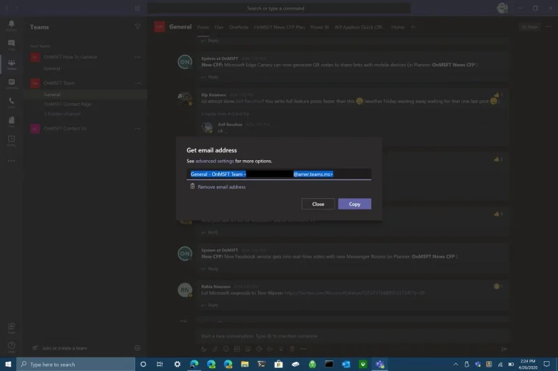Open more options for OnMSFT How To General
The height and width of the screenshot is (371, 558).
click(x=137, y=57)
